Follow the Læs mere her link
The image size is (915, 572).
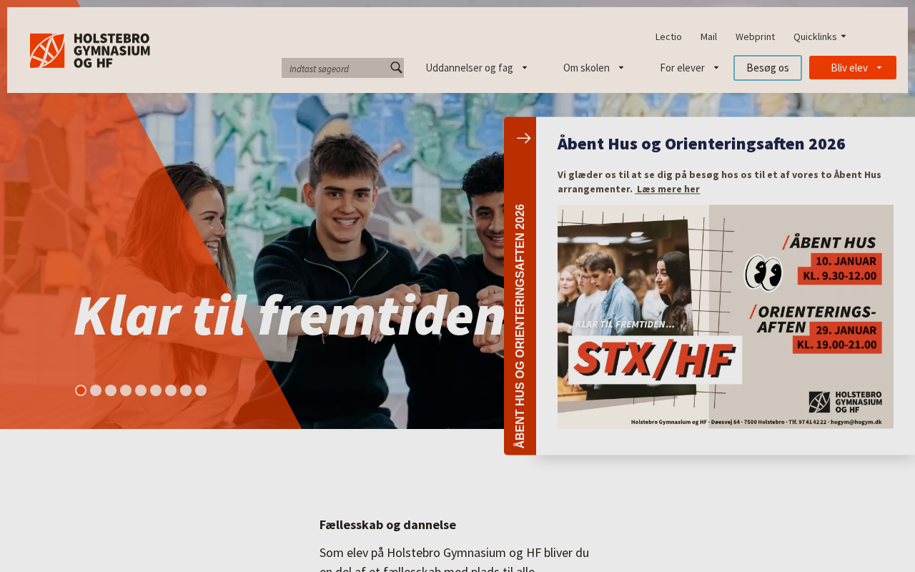668,189
